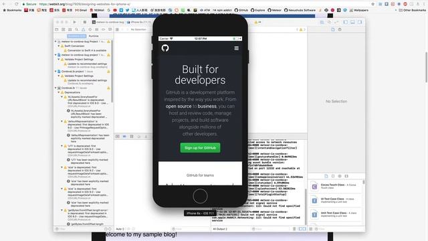Select the Cocoa Touch Class template

[336, 186]
